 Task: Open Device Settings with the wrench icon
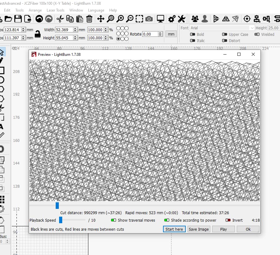pyautogui.click(x=181, y=19)
